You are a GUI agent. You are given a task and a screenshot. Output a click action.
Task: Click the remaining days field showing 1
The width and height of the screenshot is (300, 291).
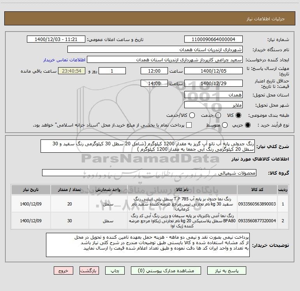coord(112,71)
